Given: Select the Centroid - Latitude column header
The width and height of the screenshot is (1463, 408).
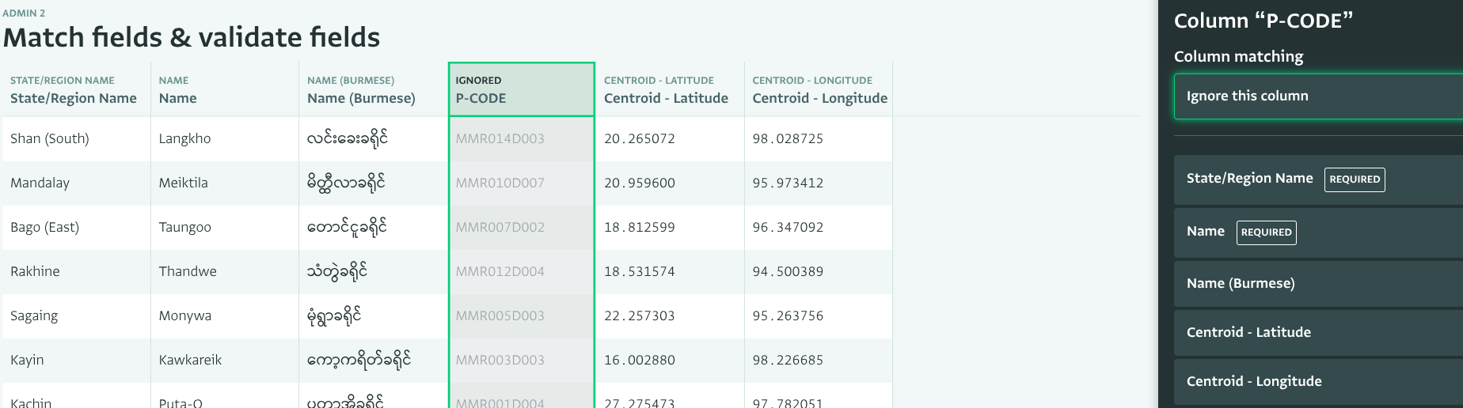Looking at the screenshot, I should coord(670,89).
